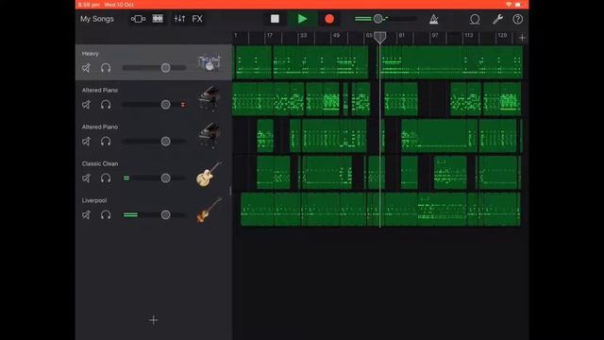Screen dimensions: 604x340
Task: Select second Altered Piano instrument icon
Action: click(210, 136)
